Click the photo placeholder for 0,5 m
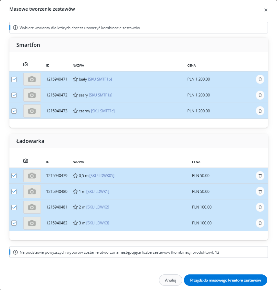This screenshot has height=290, width=277. coord(32,176)
